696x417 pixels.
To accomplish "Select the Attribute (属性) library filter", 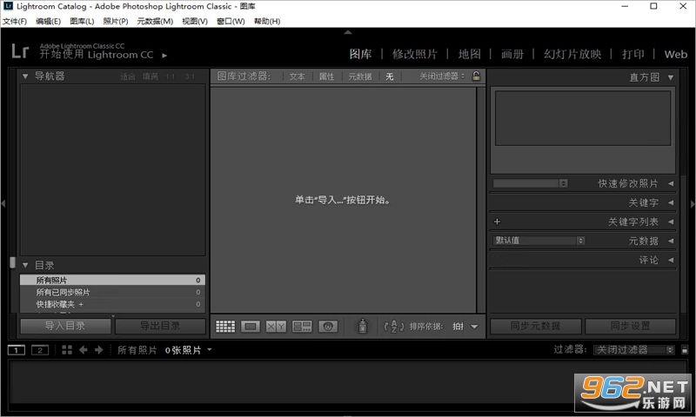I will point(326,76).
